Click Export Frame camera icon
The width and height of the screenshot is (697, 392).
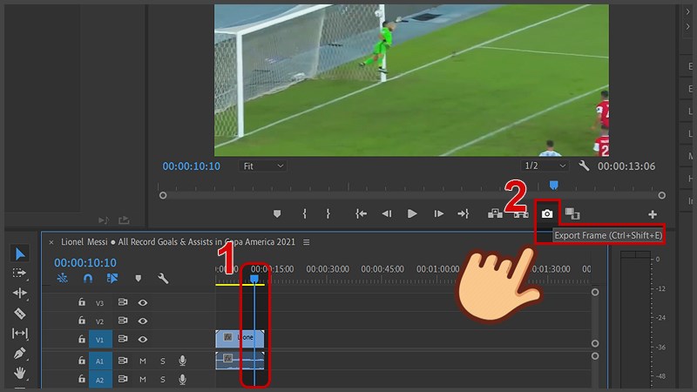[547, 214]
